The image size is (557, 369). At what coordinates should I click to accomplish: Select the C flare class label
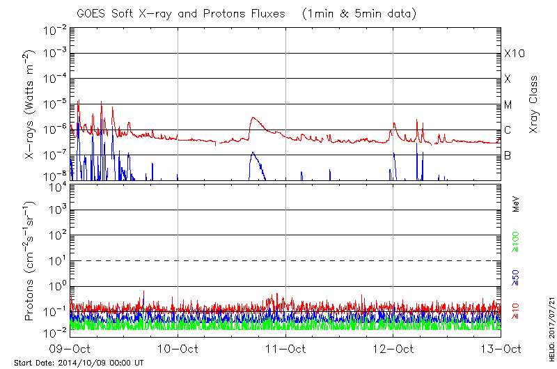(x=508, y=130)
